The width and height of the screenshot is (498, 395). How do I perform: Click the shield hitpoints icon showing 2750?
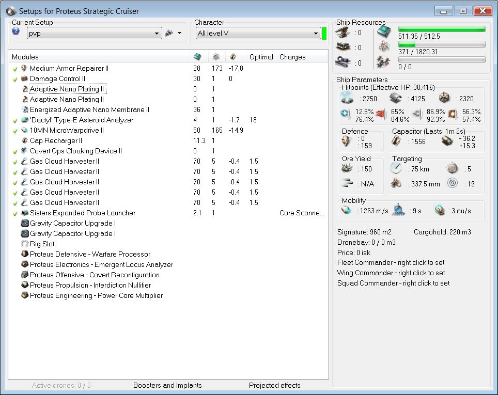point(347,98)
